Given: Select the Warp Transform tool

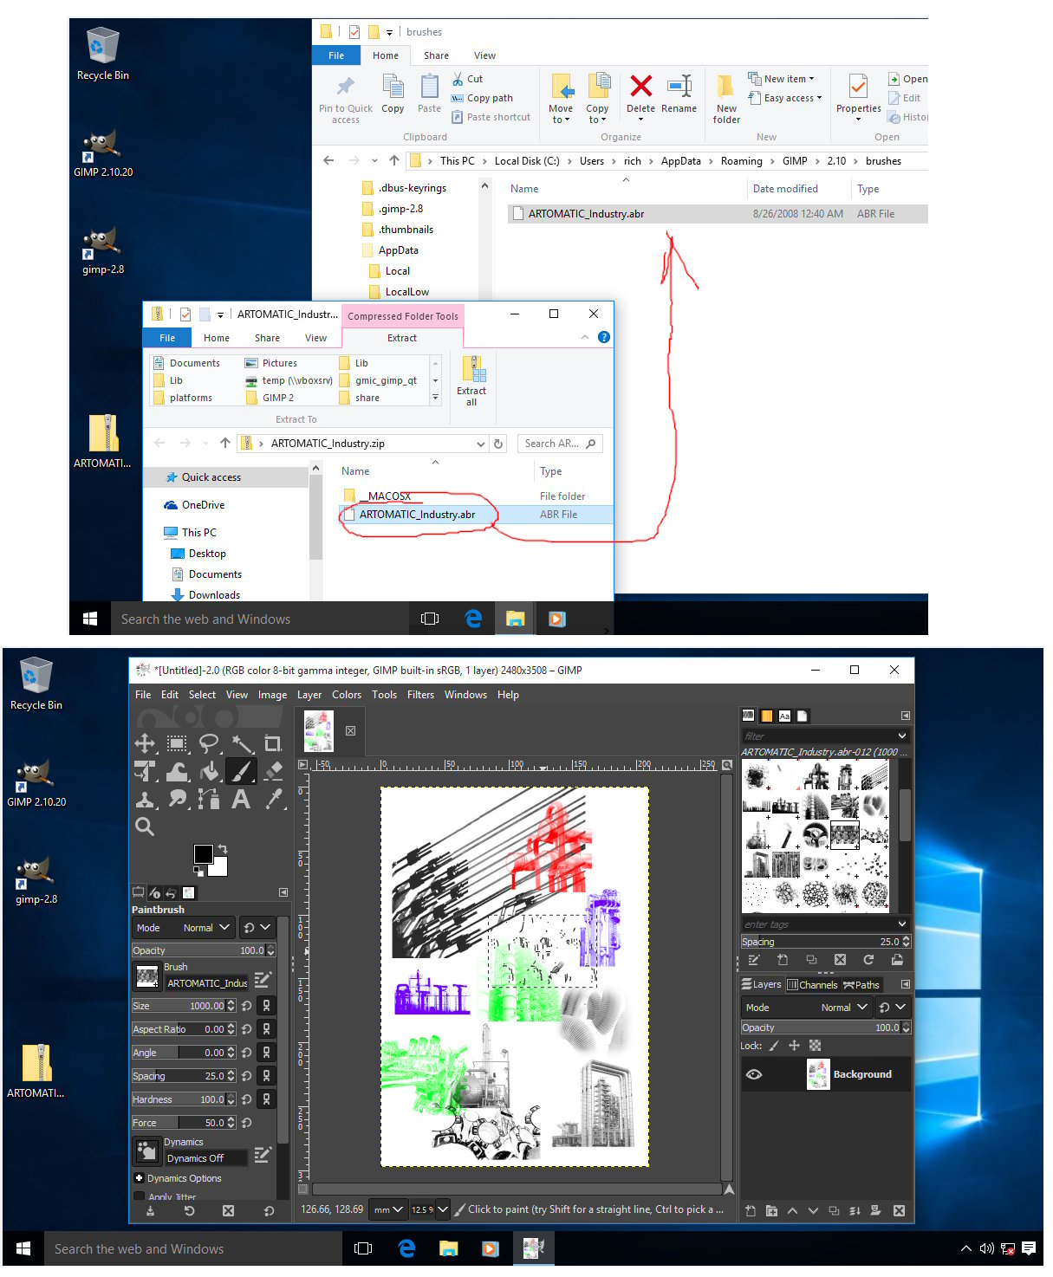Looking at the screenshot, I should (177, 771).
